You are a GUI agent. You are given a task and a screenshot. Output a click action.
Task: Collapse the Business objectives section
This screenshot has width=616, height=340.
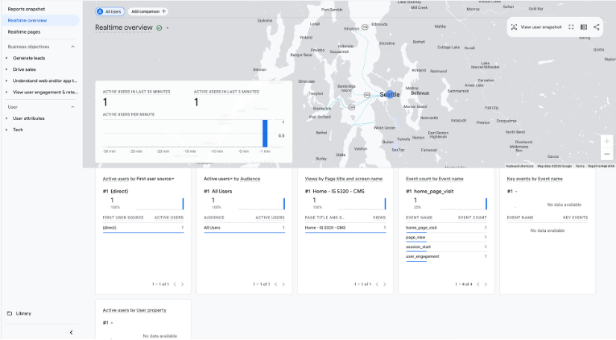tap(72, 46)
